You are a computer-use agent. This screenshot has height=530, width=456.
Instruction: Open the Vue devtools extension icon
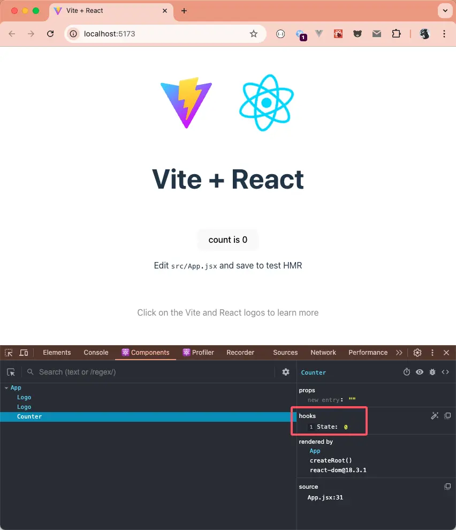pyautogui.click(x=319, y=34)
